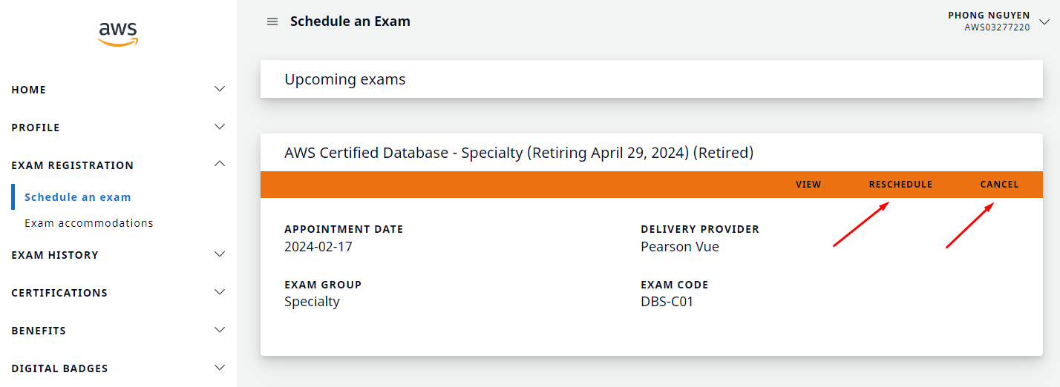Open the HOME navigation label
Image resolution: width=1060 pixels, height=387 pixels.
click(x=29, y=90)
